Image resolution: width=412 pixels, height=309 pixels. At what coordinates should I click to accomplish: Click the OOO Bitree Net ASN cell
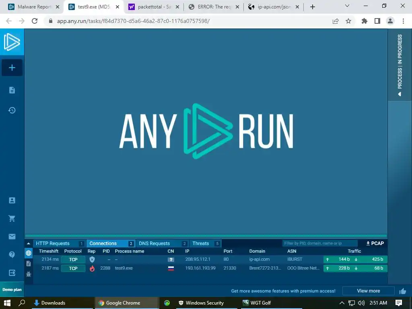pyautogui.click(x=303, y=268)
